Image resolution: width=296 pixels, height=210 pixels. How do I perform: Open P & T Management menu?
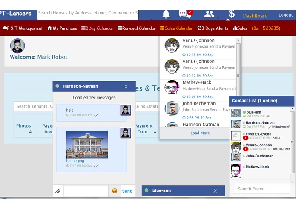[23, 28]
